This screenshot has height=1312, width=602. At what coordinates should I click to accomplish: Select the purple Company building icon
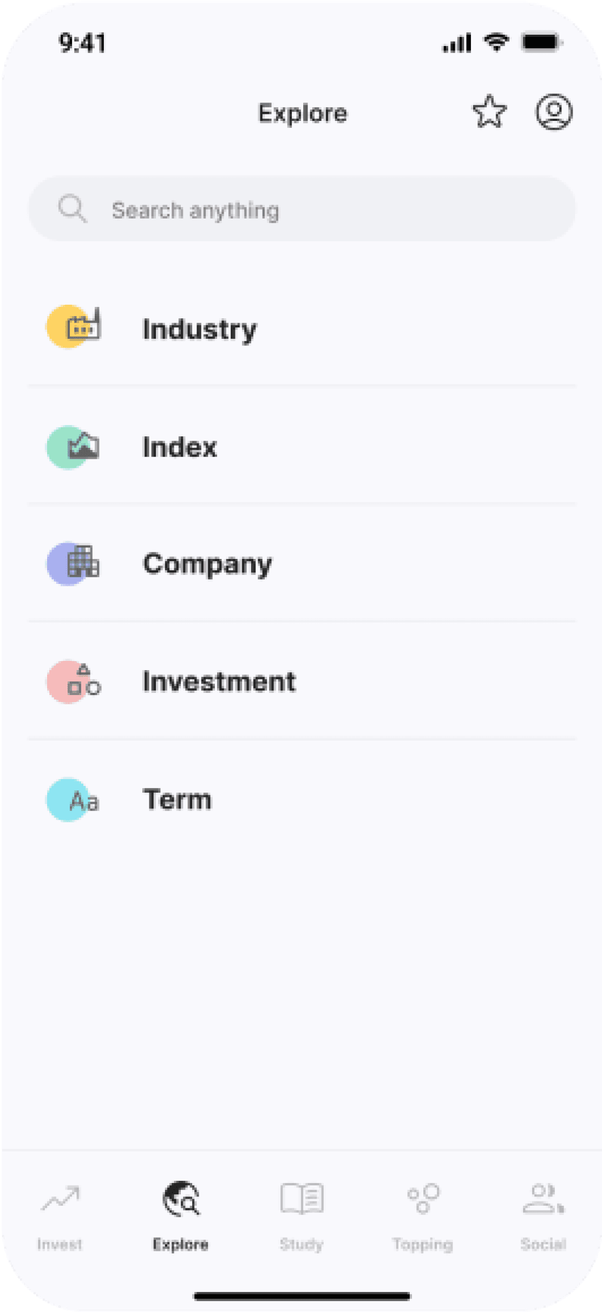[x=73, y=564]
